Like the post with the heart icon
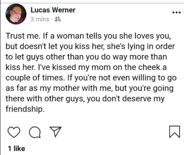 tap(14, 132)
